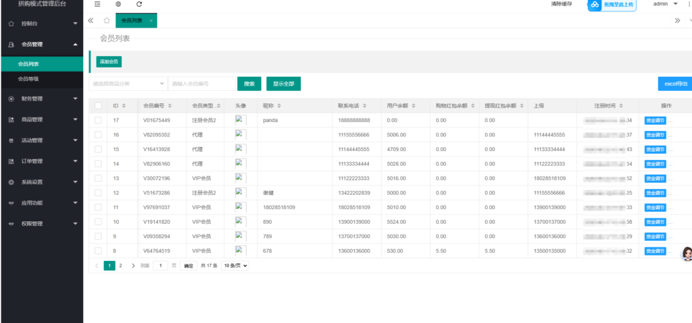
Task: Click the home icon in tab bar
Action: (106, 20)
